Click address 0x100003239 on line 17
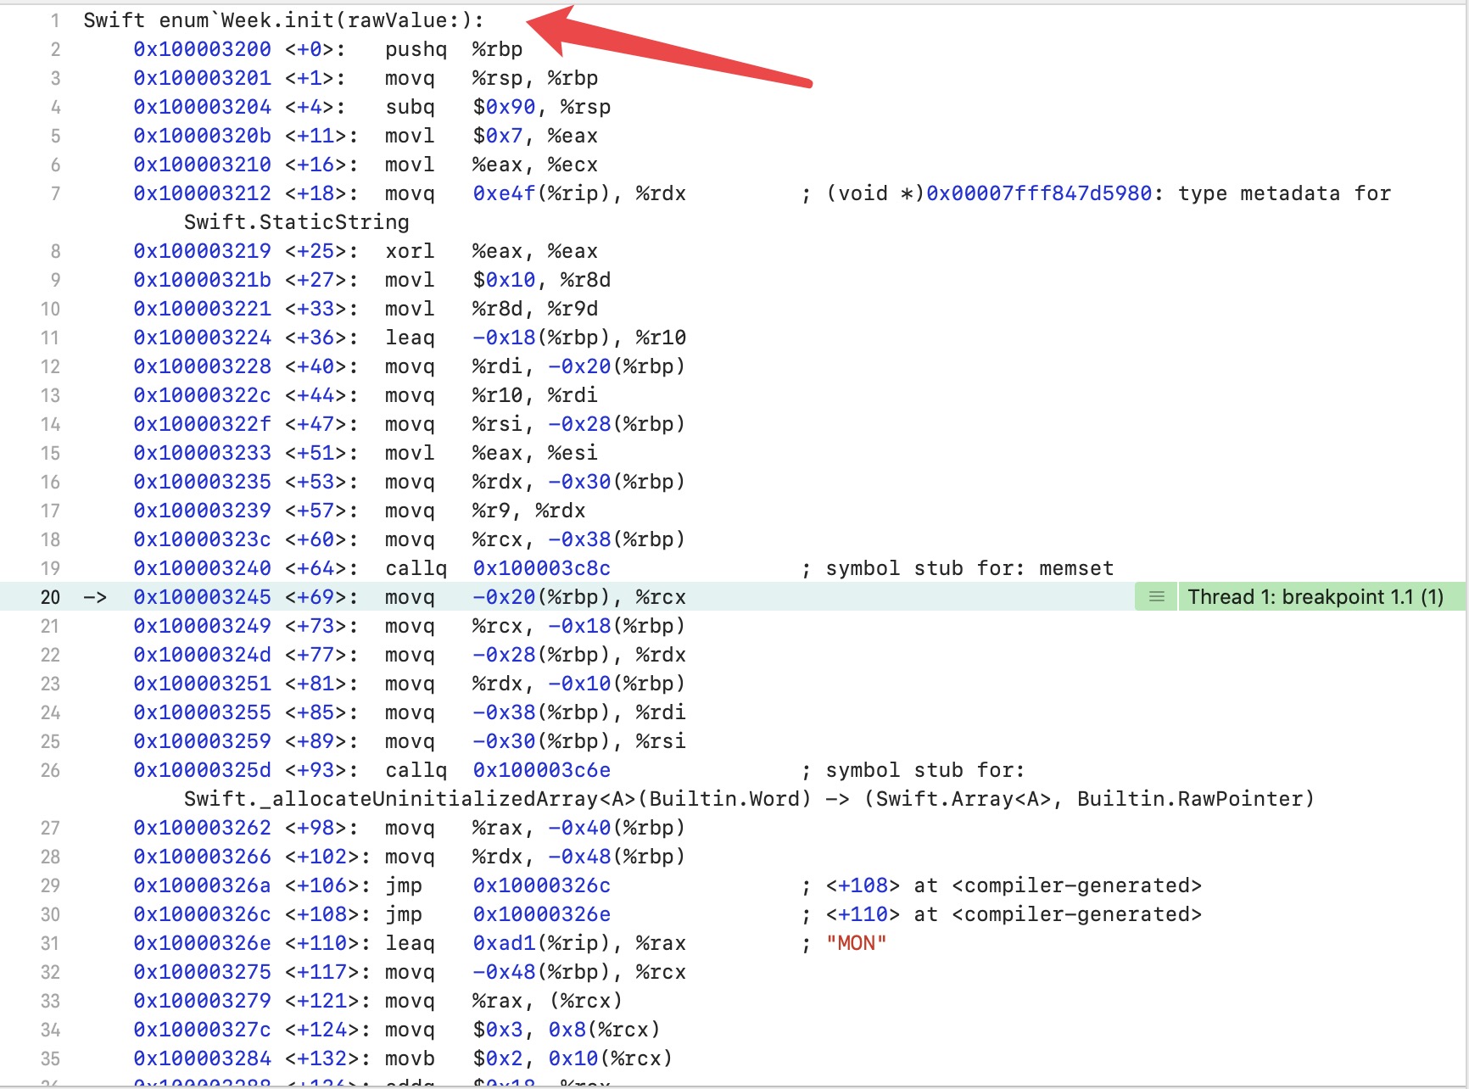This screenshot has height=1089, width=1469. pyautogui.click(x=202, y=511)
